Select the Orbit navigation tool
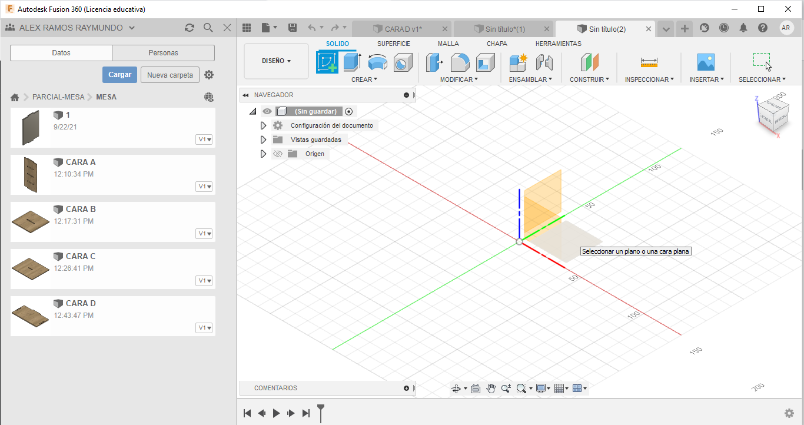804x425 pixels. pyautogui.click(x=456, y=389)
